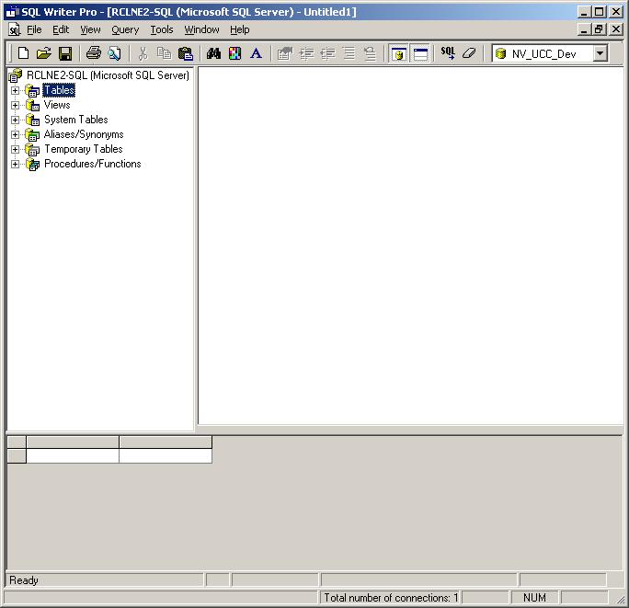Image resolution: width=629 pixels, height=608 pixels.
Task: Click inside the empty SQL editor area
Action: tap(410, 245)
